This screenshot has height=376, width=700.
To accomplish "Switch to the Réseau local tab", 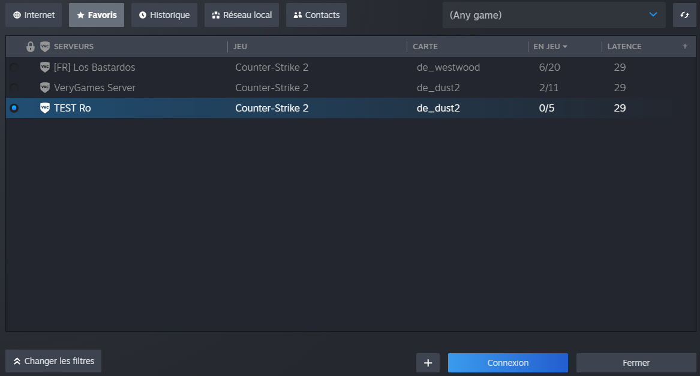I will 241,14.
